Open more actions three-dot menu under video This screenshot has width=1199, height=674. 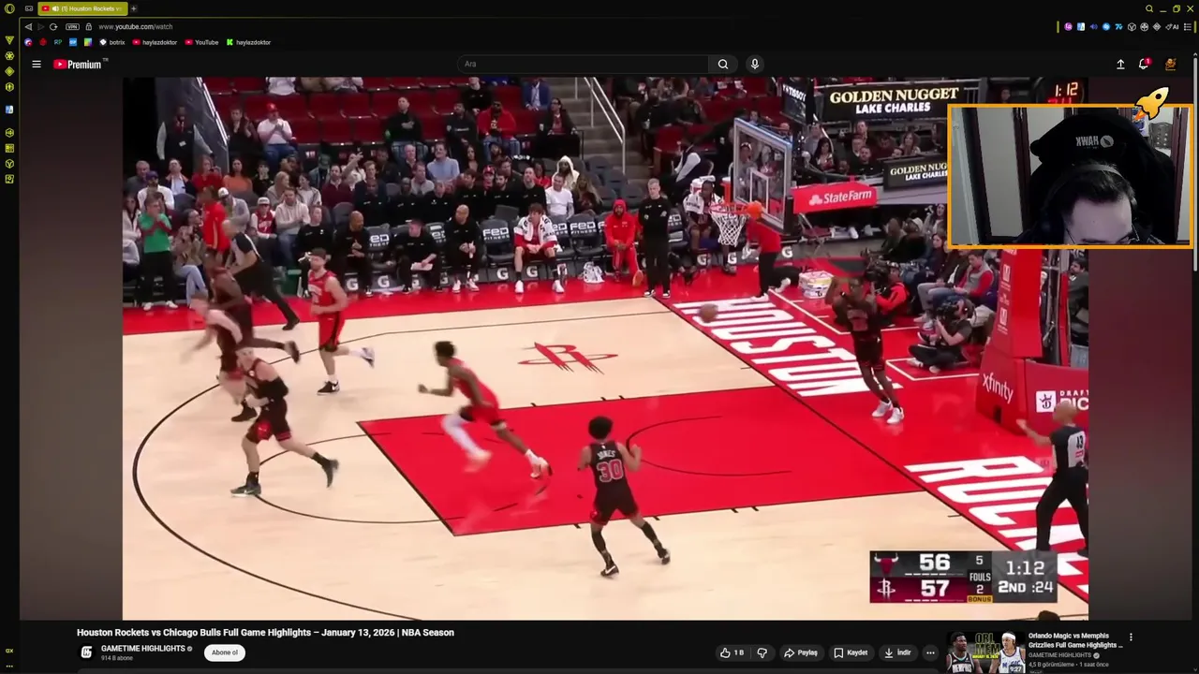(930, 652)
